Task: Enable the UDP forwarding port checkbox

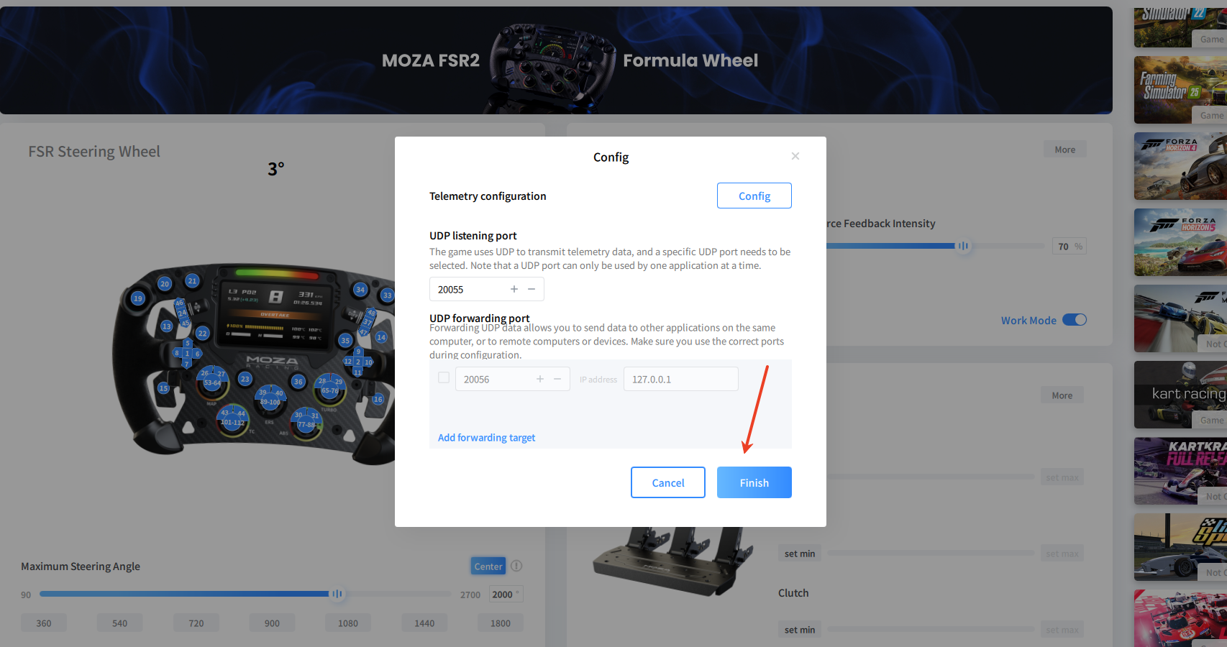Action: pyautogui.click(x=444, y=377)
